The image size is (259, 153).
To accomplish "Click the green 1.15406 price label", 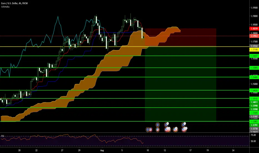I will click(254, 77).
